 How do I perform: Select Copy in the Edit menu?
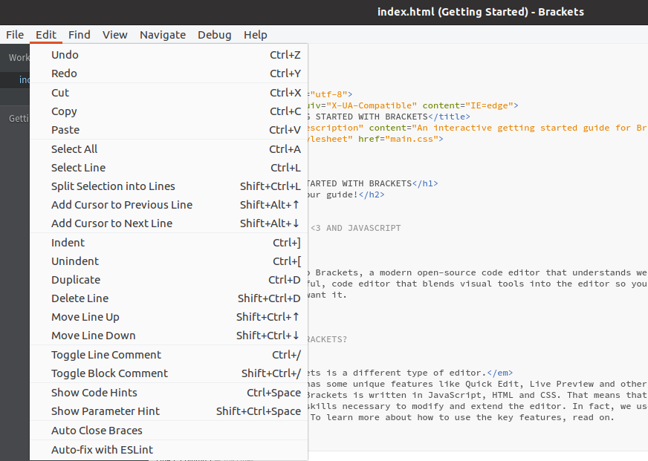click(169, 111)
